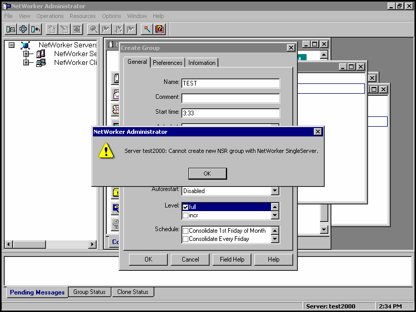Click the client computers icon in tree
The width and height of the screenshot is (416, 312).
pyautogui.click(x=41, y=63)
